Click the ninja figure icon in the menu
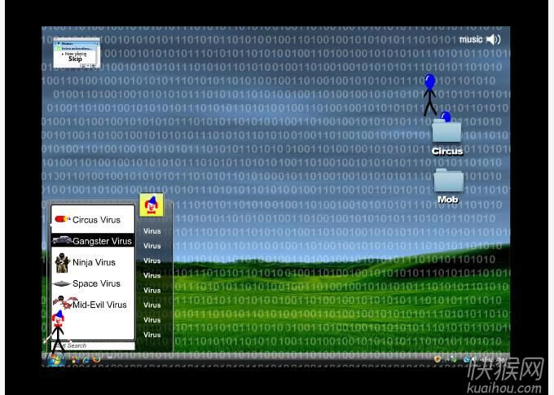This screenshot has height=395, width=554. click(x=62, y=262)
